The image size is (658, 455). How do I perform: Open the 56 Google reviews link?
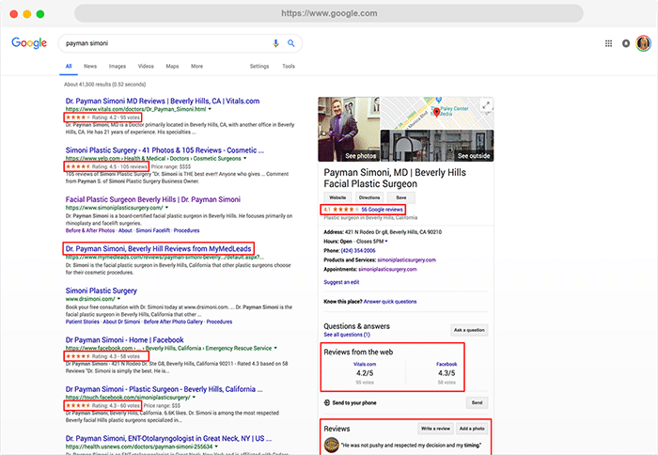382,210
